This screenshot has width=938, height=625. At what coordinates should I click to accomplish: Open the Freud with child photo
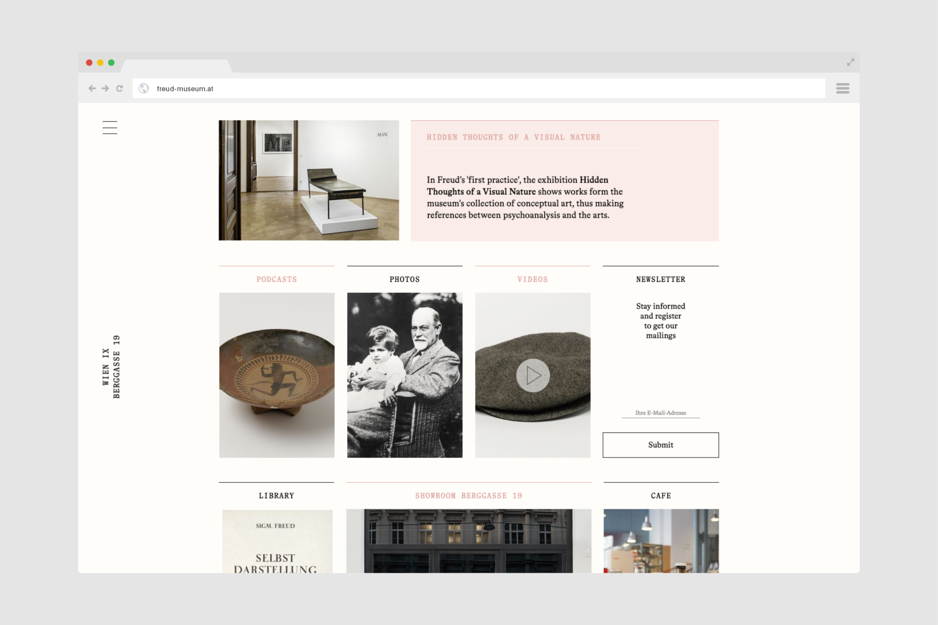405,375
